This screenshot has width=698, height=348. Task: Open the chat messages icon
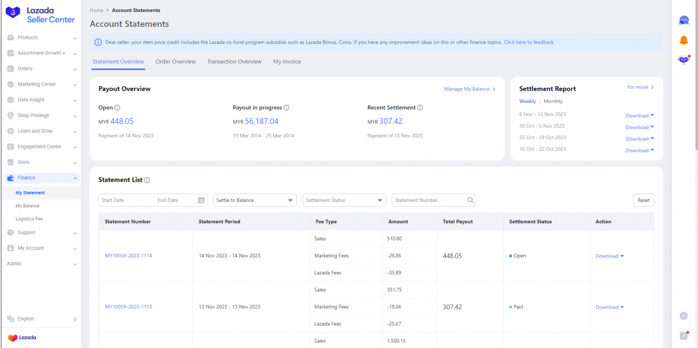pos(683,20)
